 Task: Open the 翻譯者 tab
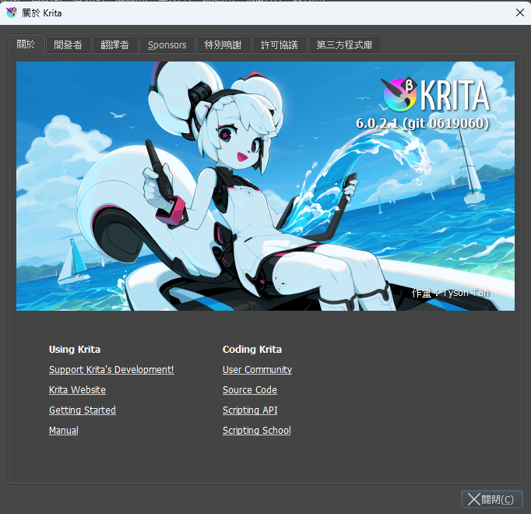[x=115, y=44]
